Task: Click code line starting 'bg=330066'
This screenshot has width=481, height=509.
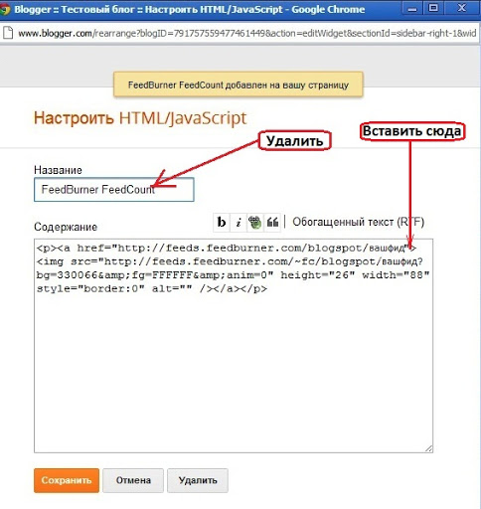Action: (233, 275)
